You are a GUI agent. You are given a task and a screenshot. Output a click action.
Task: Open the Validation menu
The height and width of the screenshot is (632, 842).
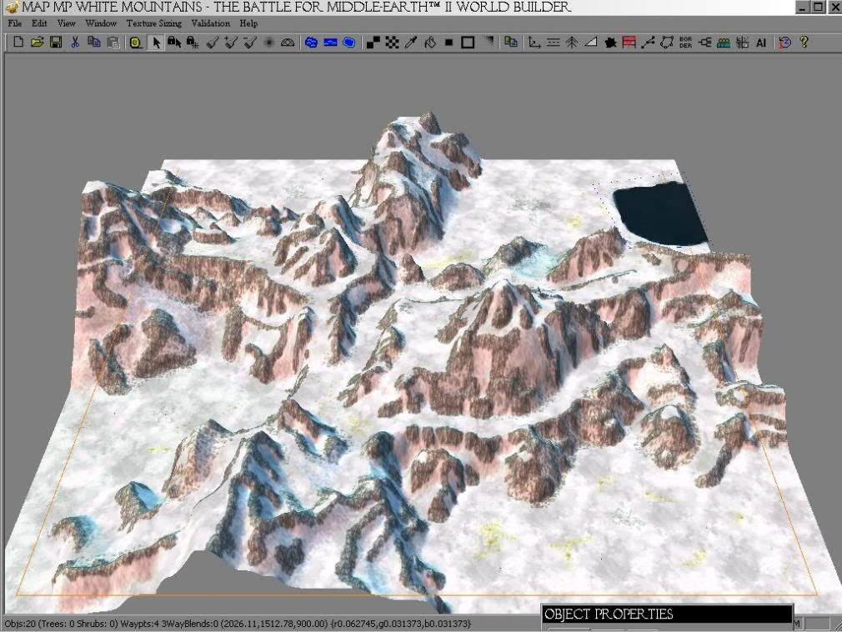pyautogui.click(x=211, y=23)
